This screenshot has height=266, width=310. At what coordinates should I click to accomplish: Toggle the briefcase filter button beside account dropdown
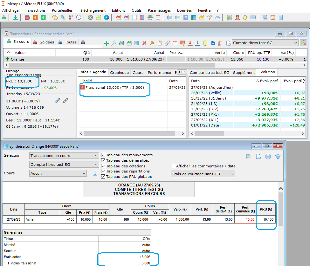tap(303, 43)
